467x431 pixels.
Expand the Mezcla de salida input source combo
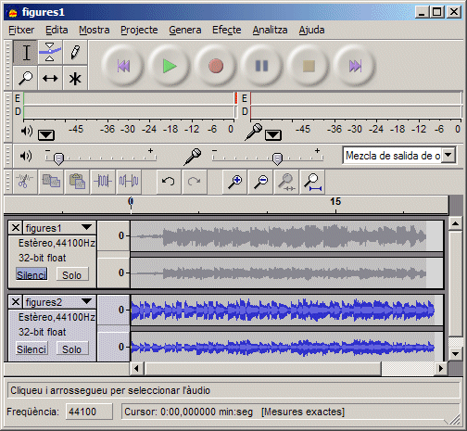[448, 155]
